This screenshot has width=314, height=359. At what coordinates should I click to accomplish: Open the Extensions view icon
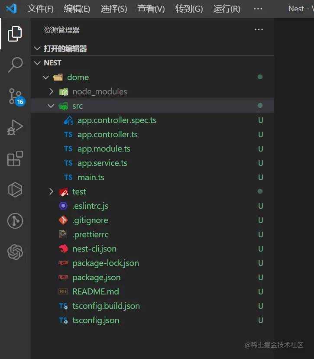[x=15, y=158]
